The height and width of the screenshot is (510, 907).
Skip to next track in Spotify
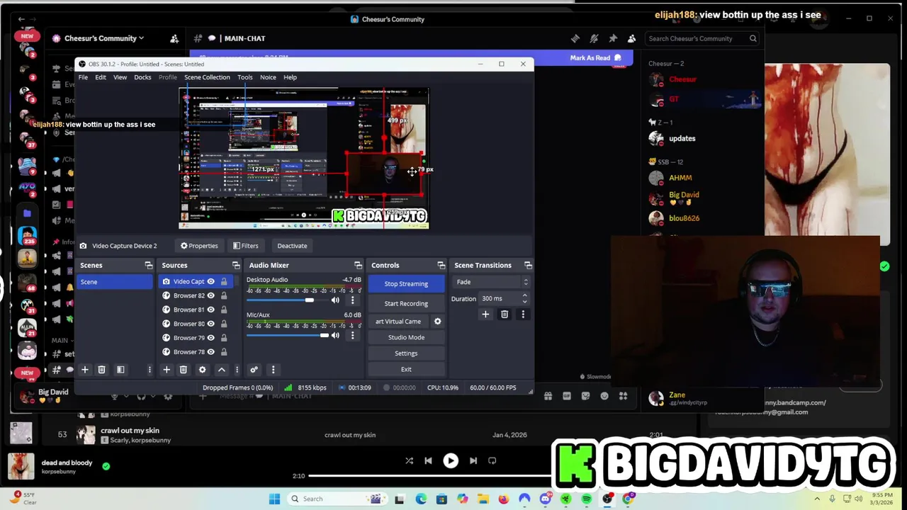click(473, 460)
